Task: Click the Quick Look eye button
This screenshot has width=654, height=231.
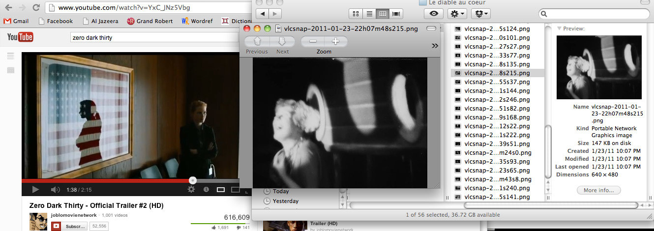Action: coord(434,14)
